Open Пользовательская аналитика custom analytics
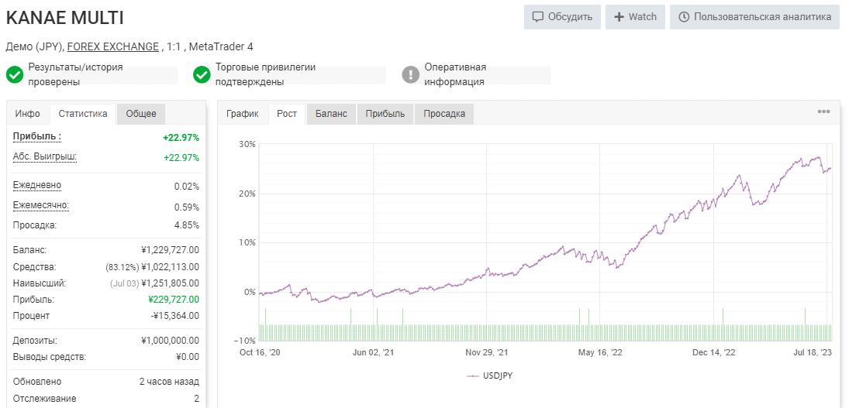Image resolution: width=849 pixels, height=408 pixels. pyautogui.click(x=754, y=17)
